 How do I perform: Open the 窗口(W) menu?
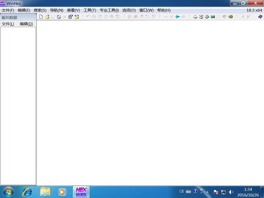pyautogui.click(x=146, y=10)
